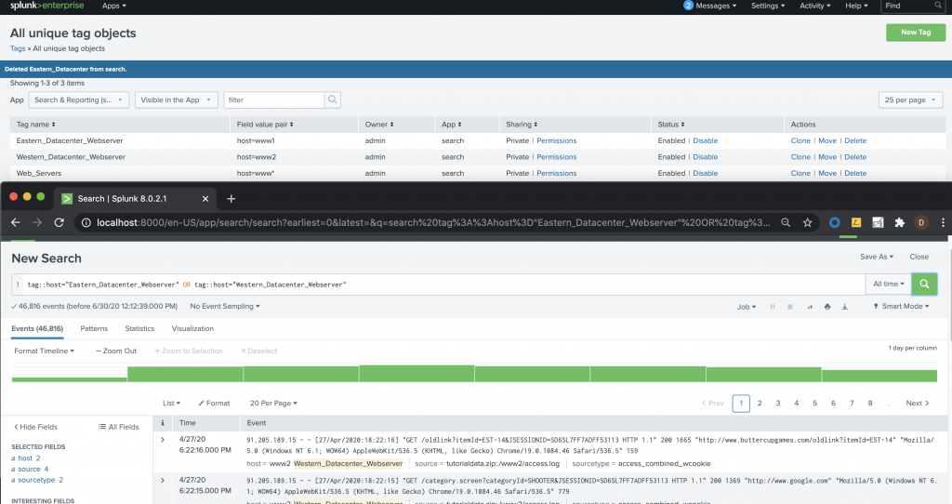Open a new browser tab
The height and width of the screenshot is (504, 952).
(x=231, y=199)
